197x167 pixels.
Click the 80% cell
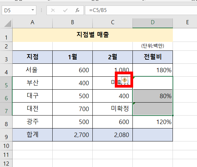point(153,96)
